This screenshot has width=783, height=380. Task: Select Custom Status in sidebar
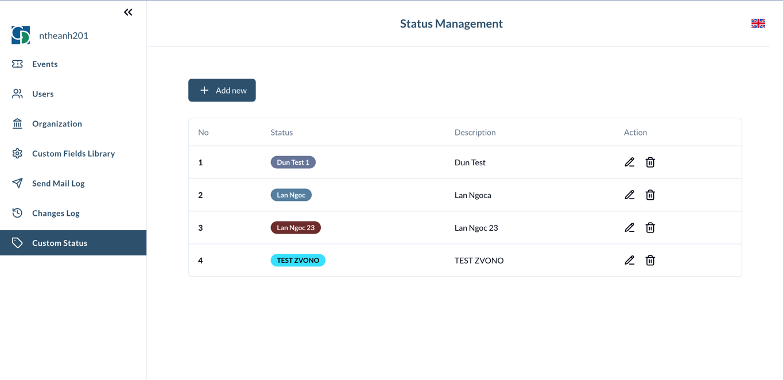(60, 243)
